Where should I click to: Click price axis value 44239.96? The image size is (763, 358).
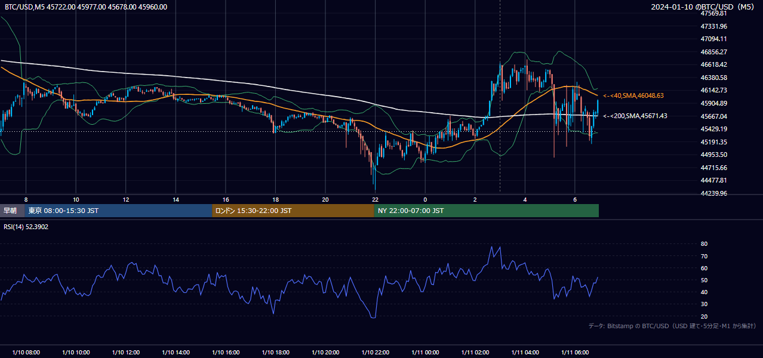713,193
